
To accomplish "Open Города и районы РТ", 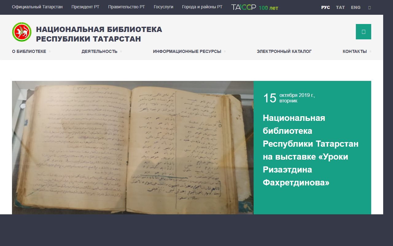I will tap(202, 7).
